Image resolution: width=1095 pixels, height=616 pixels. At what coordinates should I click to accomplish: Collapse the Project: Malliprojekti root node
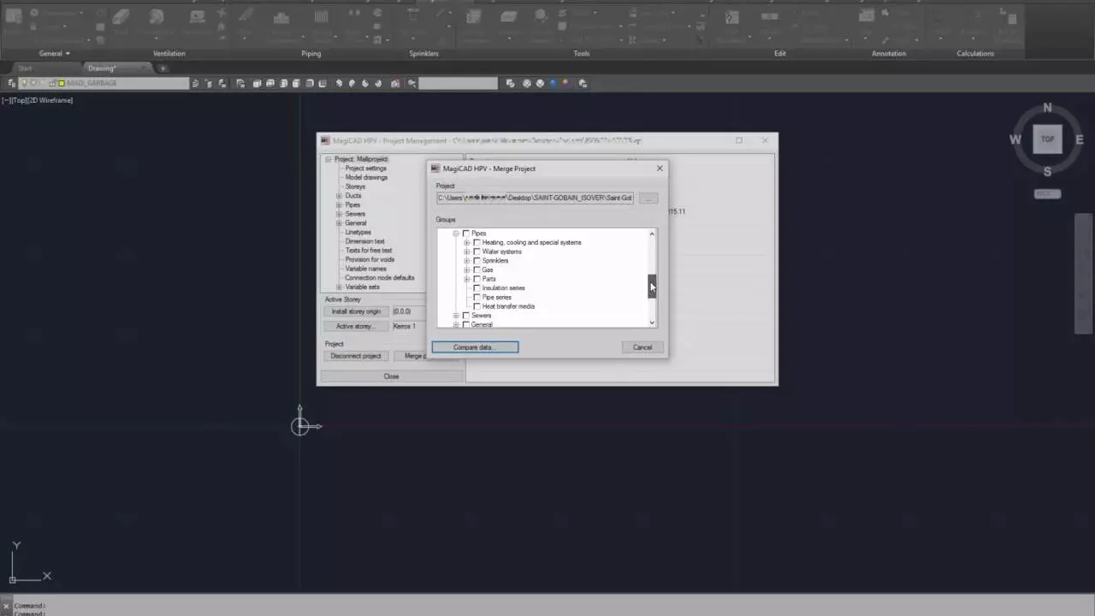[328, 159]
